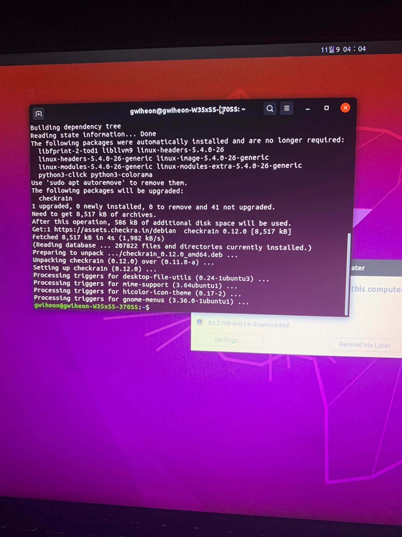
Task: Click the Settings… button in the updater dialog
Action: pos(229,340)
